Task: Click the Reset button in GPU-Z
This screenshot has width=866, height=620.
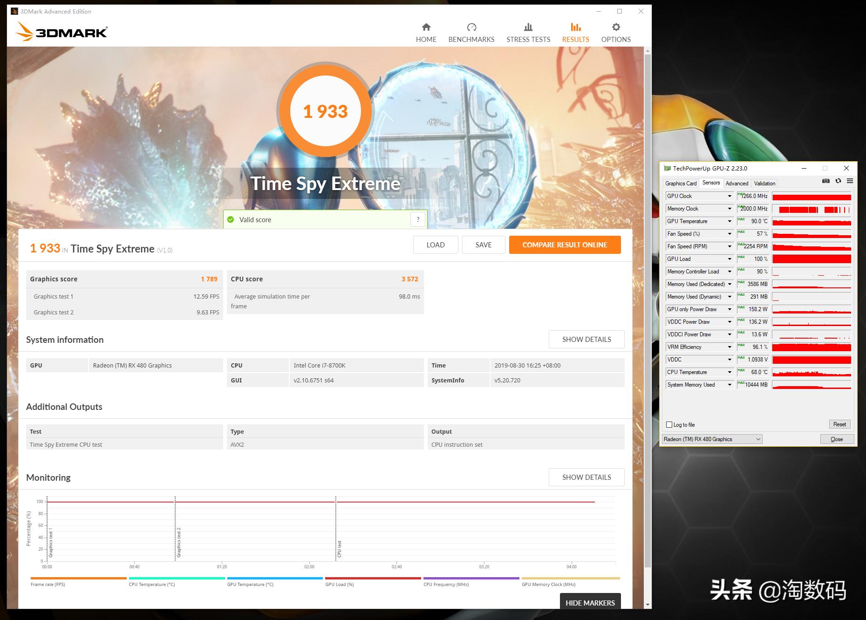Action: coord(839,424)
